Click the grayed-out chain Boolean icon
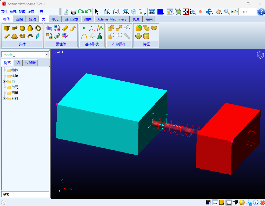 click(x=127, y=36)
